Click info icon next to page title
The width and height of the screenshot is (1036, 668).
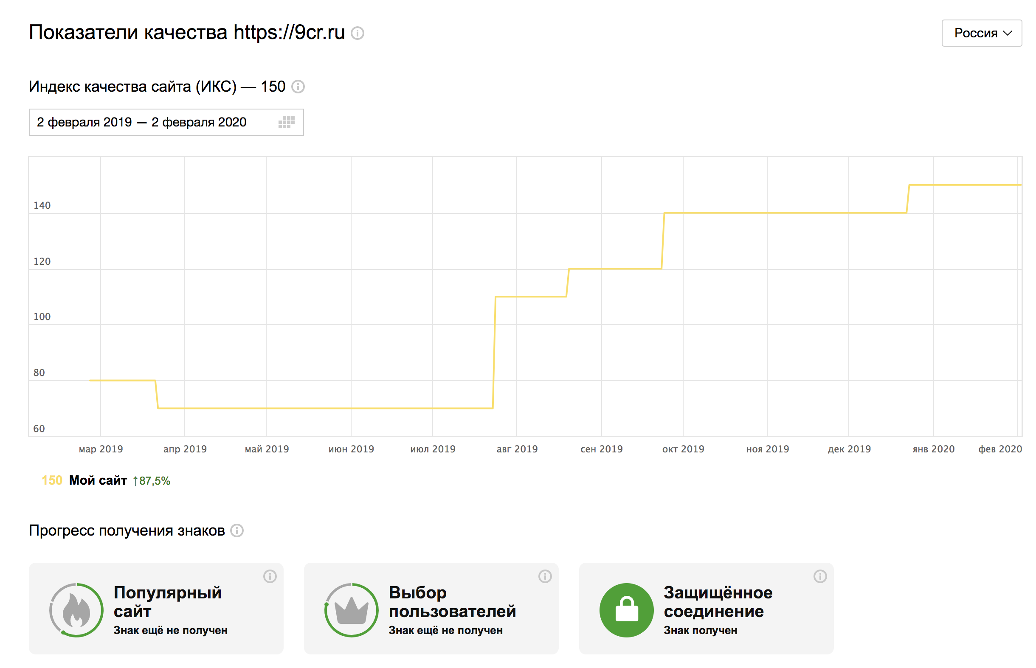click(x=357, y=33)
